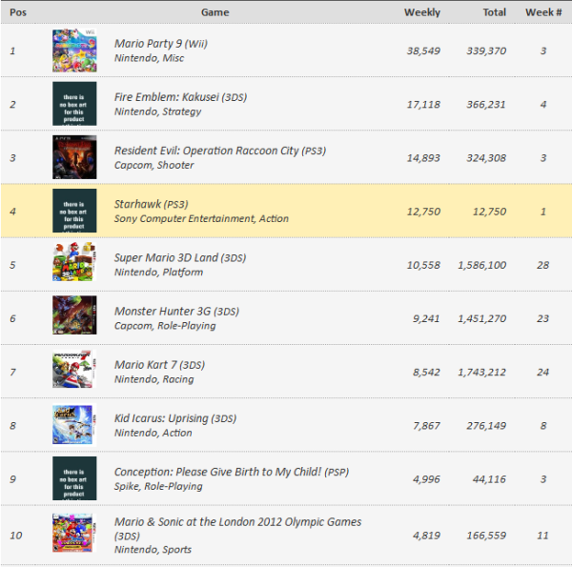Sort by the Total column header
Viewport: 572px width, 567px height.
click(x=494, y=12)
